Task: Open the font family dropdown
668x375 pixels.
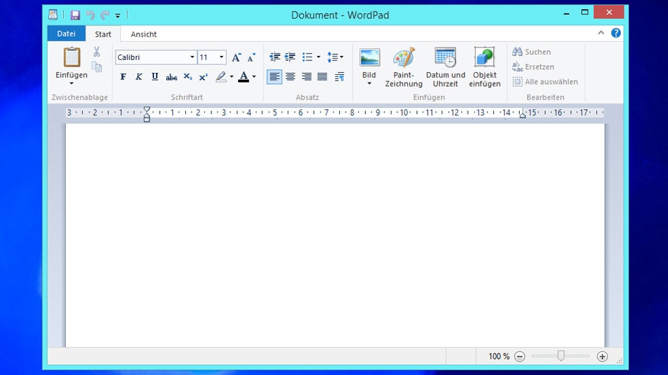Action: pyautogui.click(x=192, y=57)
